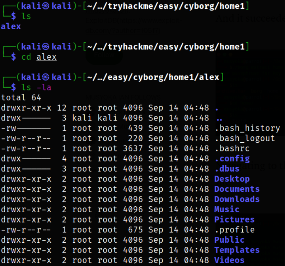The image size is (285, 266).
Task: Click link count 12 in current directory row
Action: pos(62,108)
